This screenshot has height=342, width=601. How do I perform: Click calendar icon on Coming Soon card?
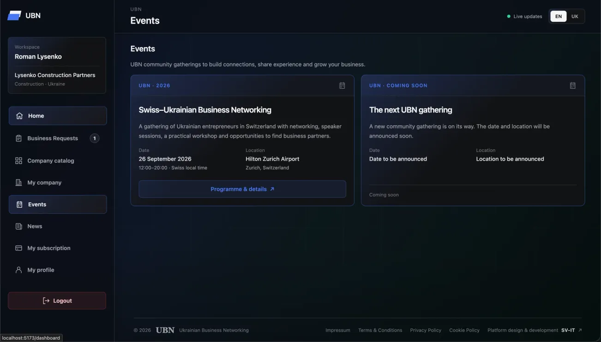[572, 85]
